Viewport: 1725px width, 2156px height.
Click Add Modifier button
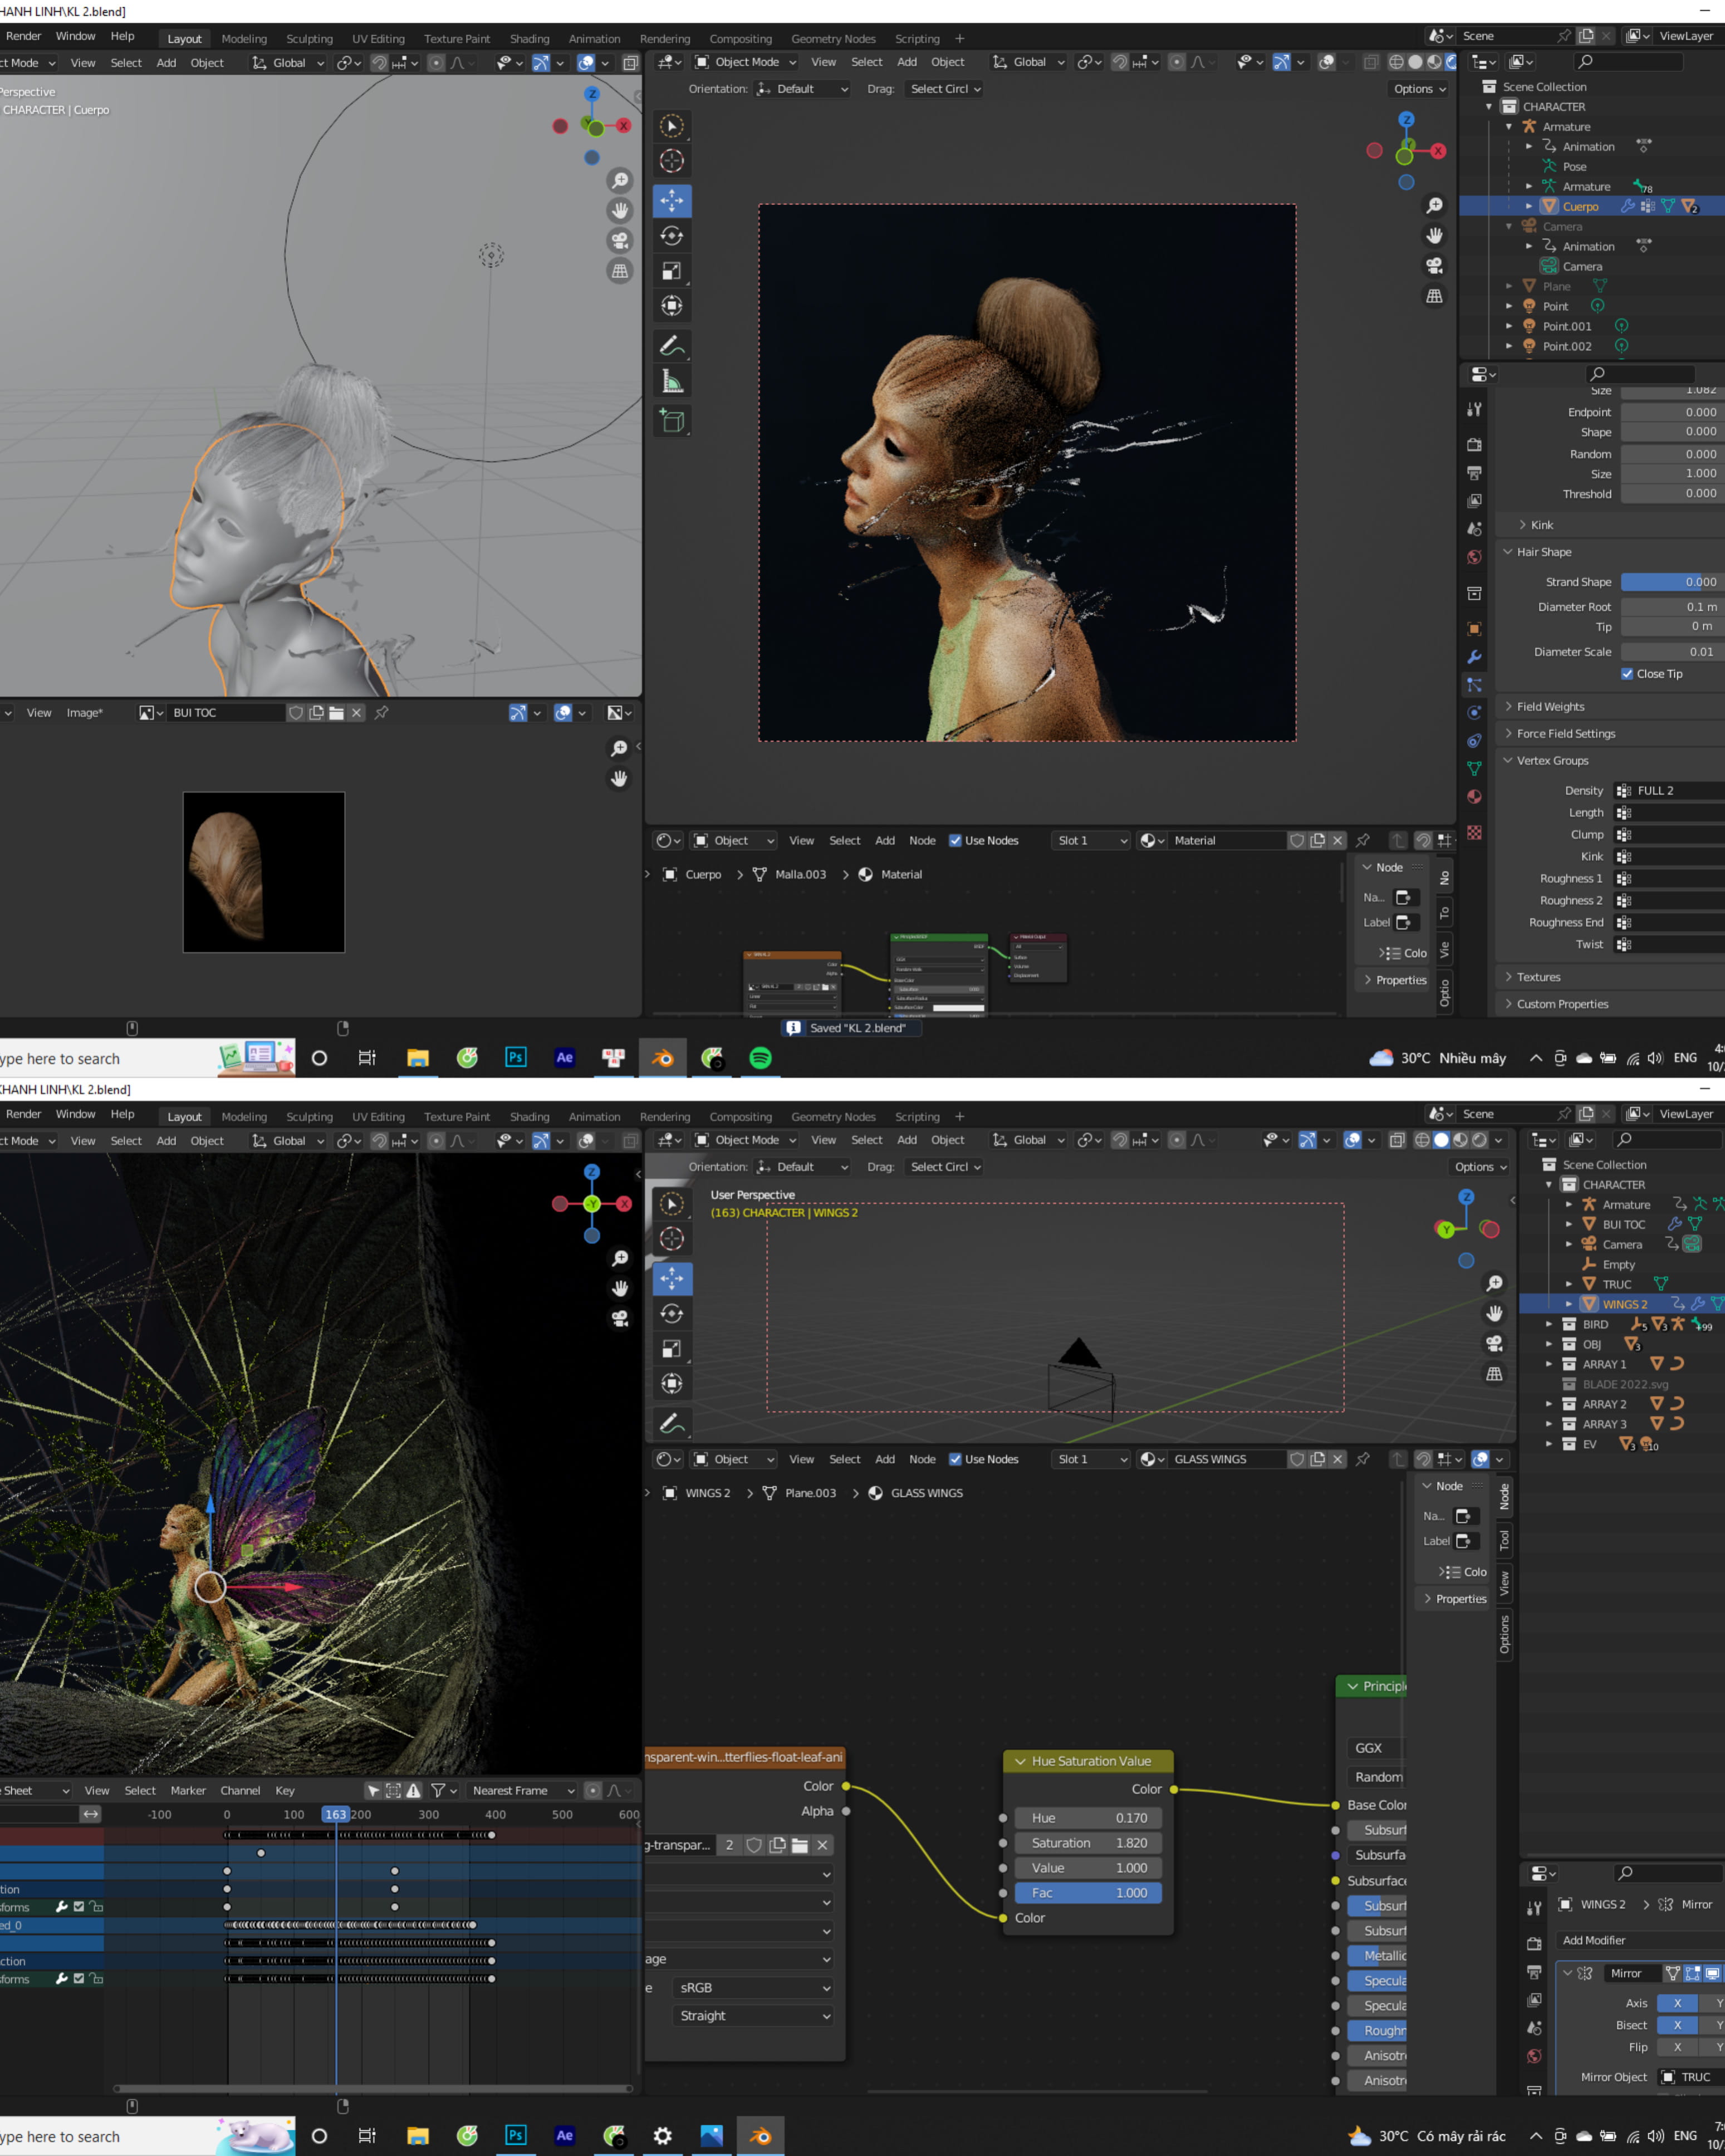coord(1640,1940)
